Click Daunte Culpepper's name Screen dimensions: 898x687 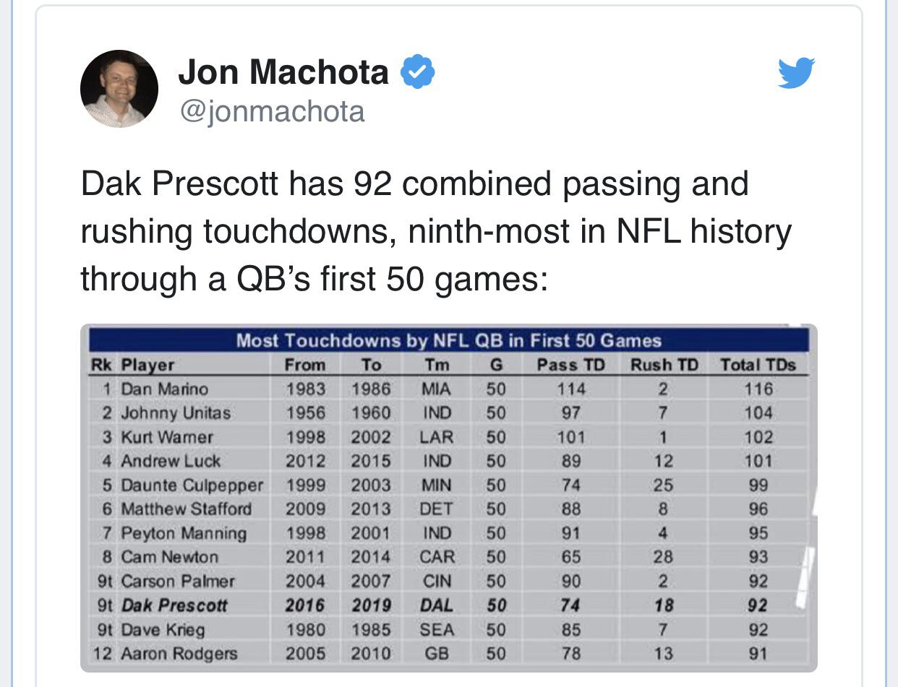(x=192, y=485)
